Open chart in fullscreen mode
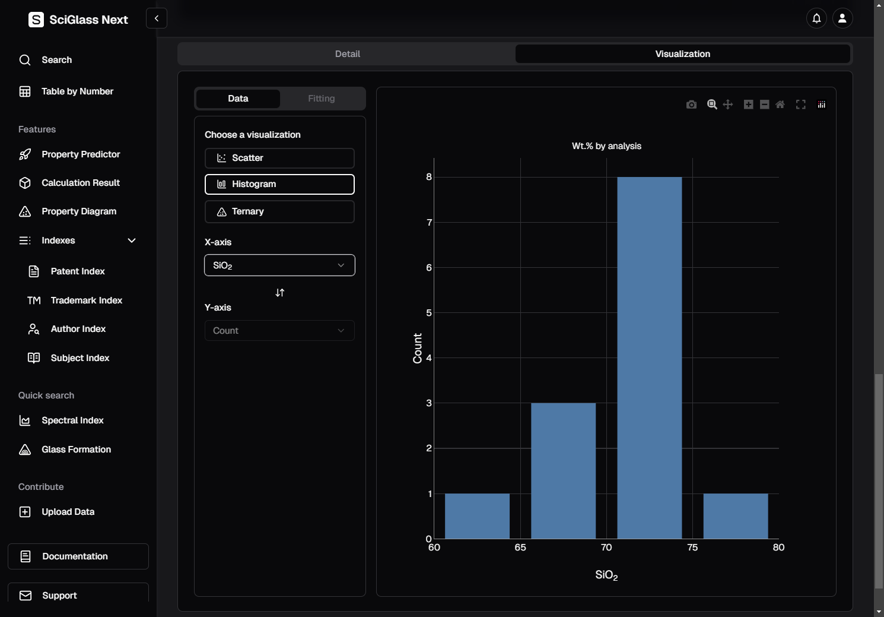The height and width of the screenshot is (617, 884). [x=801, y=105]
